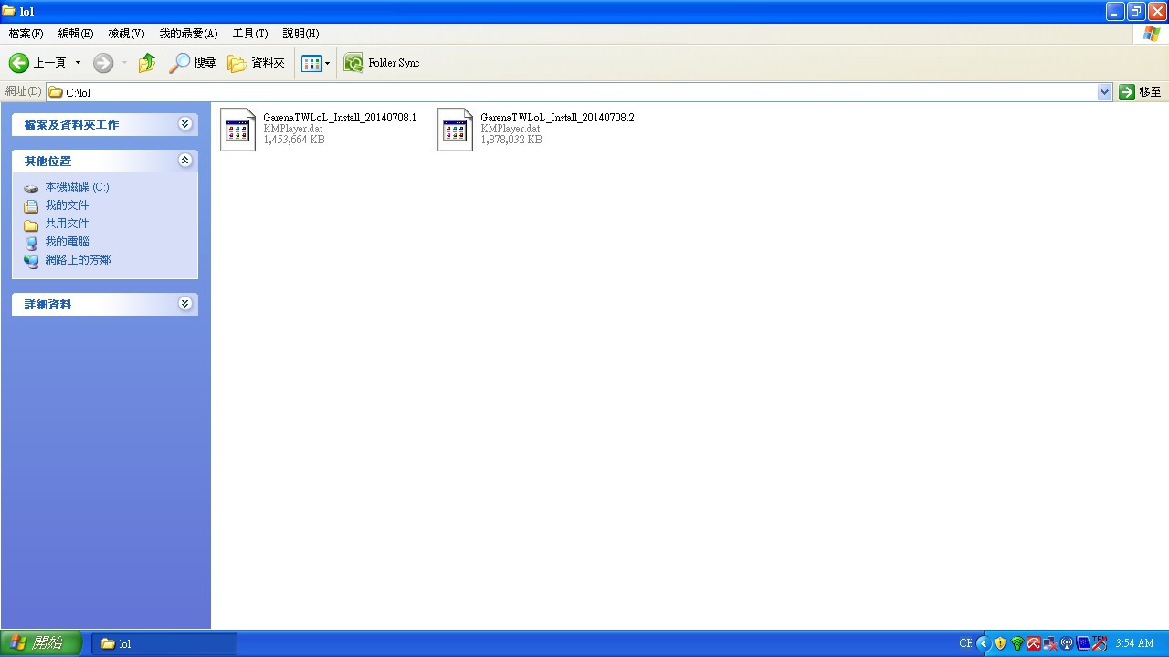Click the Windows flag logo throbber
The width and height of the screenshot is (1169, 657).
[1152, 34]
